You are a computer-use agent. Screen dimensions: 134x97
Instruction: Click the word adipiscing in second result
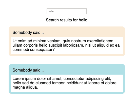94,78
